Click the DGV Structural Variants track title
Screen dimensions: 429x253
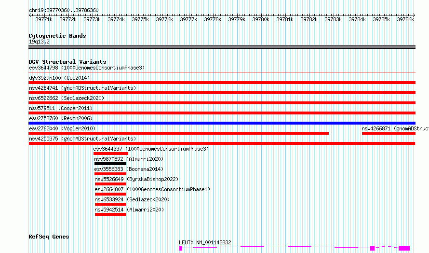[x=67, y=62]
